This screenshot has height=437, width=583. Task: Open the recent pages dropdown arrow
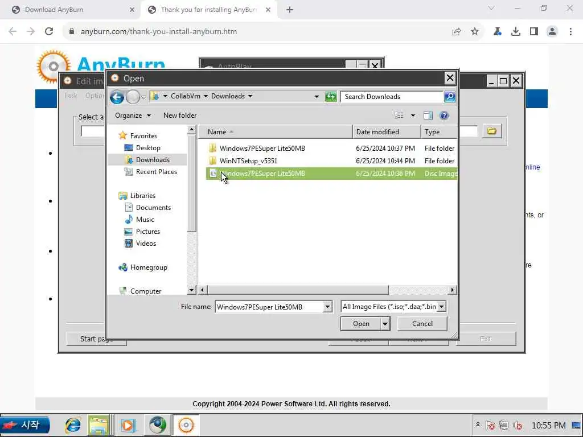[143, 97]
